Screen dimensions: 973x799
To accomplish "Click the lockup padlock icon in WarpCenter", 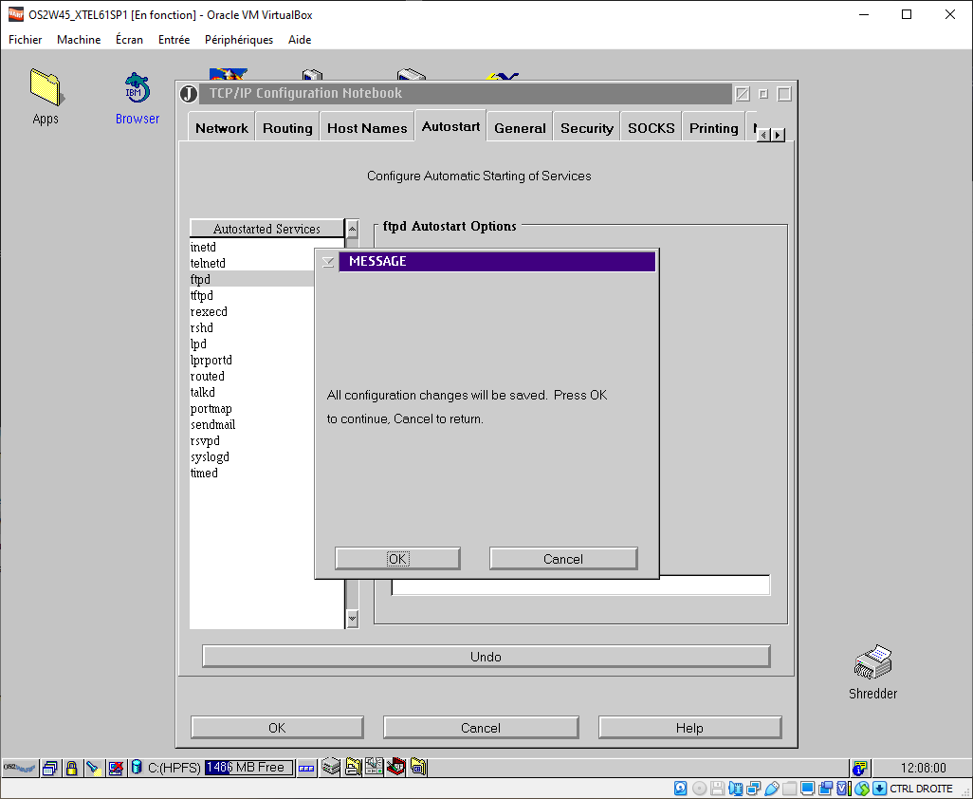I will point(71,768).
